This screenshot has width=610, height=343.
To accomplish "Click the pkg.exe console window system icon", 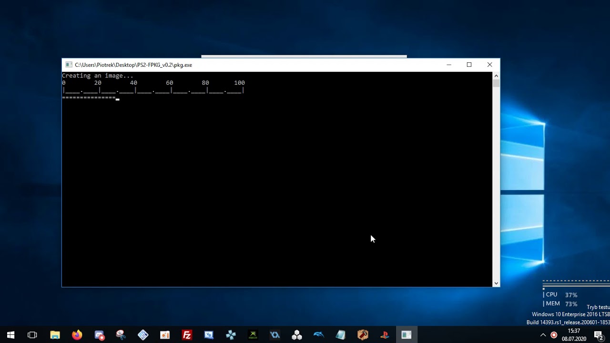I will pos(69,65).
